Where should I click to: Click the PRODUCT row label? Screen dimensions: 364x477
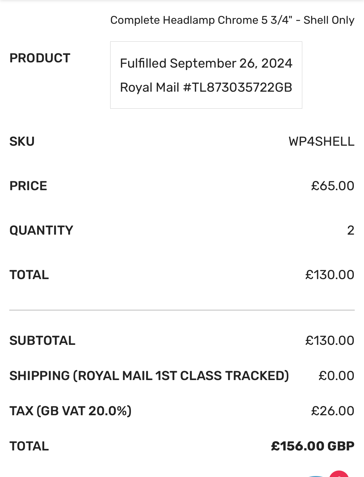[x=40, y=58]
